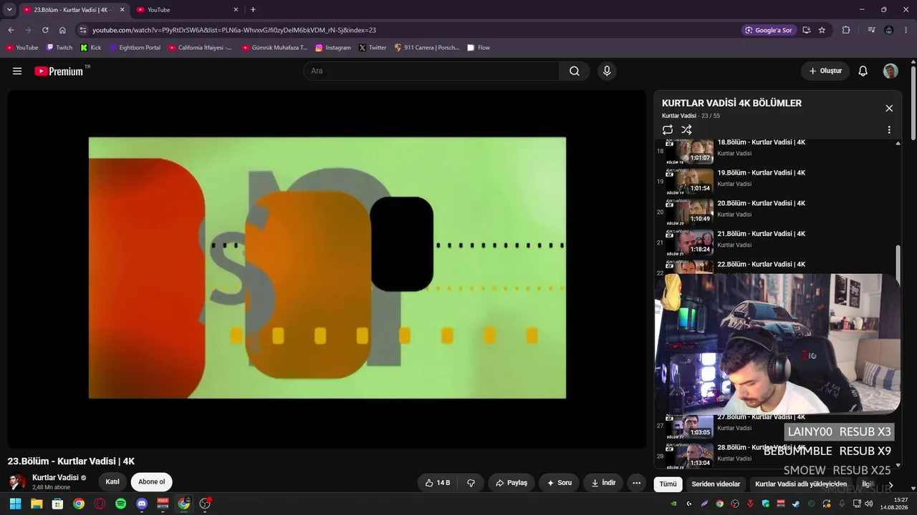This screenshot has width=917, height=515.
Task: Download the video with İndir
Action: coord(603,483)
